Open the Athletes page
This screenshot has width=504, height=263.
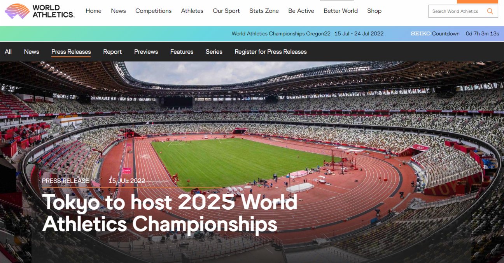(x=192, y=11)
